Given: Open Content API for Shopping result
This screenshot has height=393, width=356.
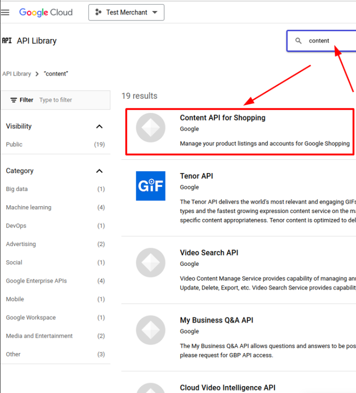Looking at the screenshot, I should coord(223,118).
